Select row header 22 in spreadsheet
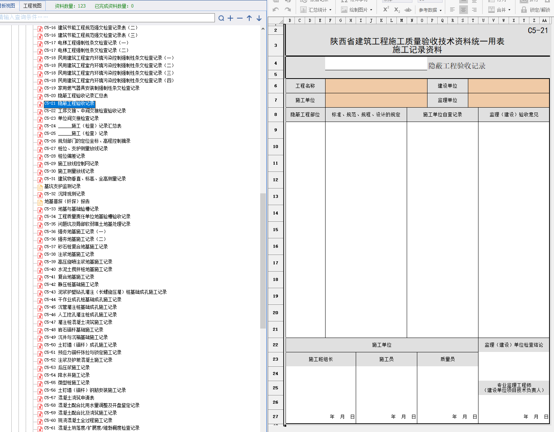The width and height of the screenshot is (554, 432). pos(276,345)
